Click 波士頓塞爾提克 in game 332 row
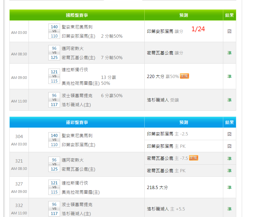 77,204
